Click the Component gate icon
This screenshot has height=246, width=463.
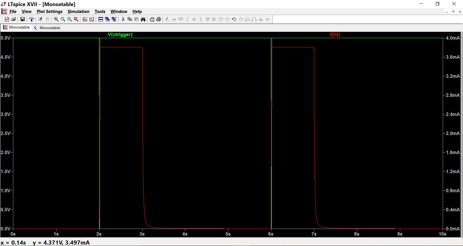click(214, 19)
